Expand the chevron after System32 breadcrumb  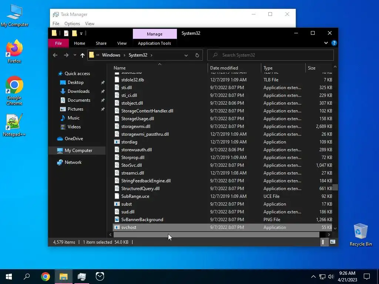[x=151, y=55]
